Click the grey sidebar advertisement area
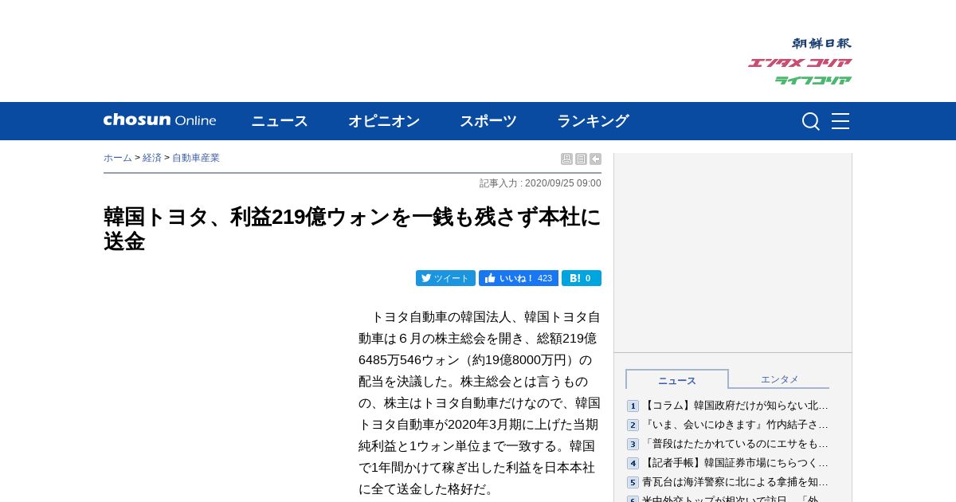Viewport: 956px width, 502px height. 733,253
